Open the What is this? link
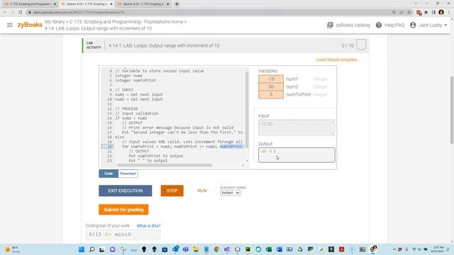The image size is (454, 255). [x=148, y=226]
